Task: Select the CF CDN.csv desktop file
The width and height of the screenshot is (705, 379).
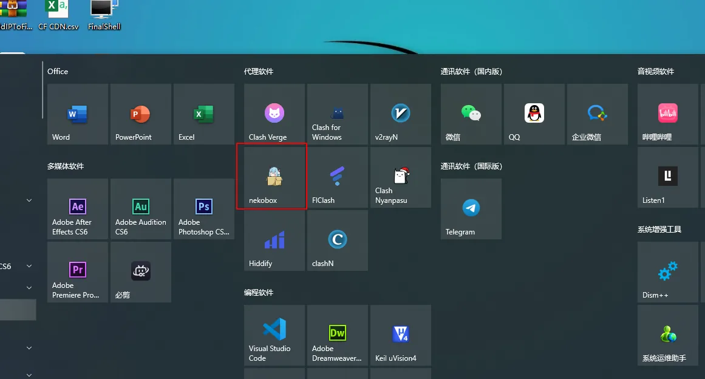Action: [x=58, y=15]
